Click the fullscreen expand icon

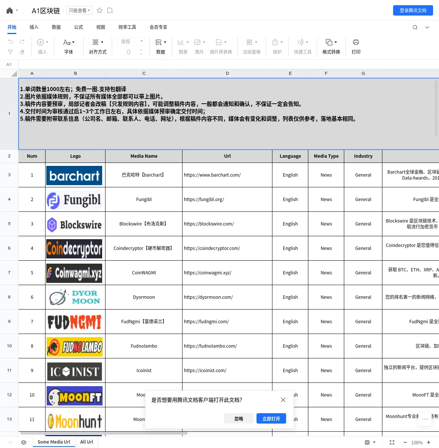[392, 442]
